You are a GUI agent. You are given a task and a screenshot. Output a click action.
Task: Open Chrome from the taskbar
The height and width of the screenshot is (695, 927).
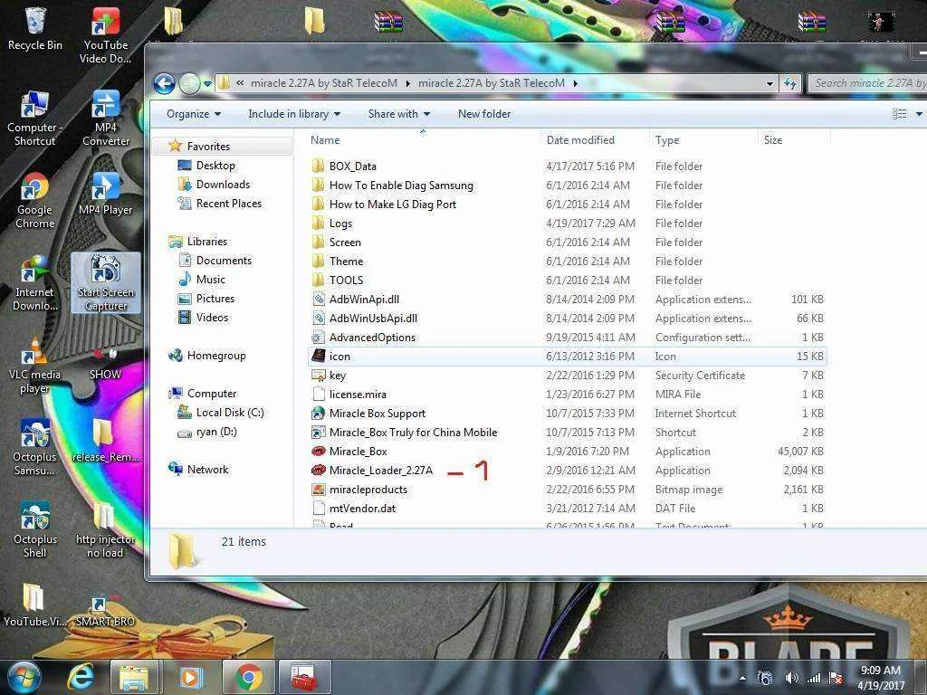pos(248,677)
